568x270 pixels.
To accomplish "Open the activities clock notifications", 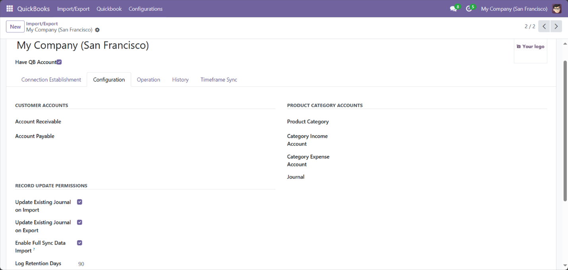I will click(469, 8).
